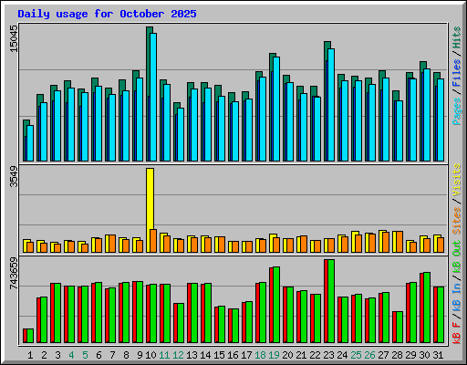The height and width of the screenshot is (365, 467).
Task: Click the 'kB F' legend label
Action: click(456, 332)
